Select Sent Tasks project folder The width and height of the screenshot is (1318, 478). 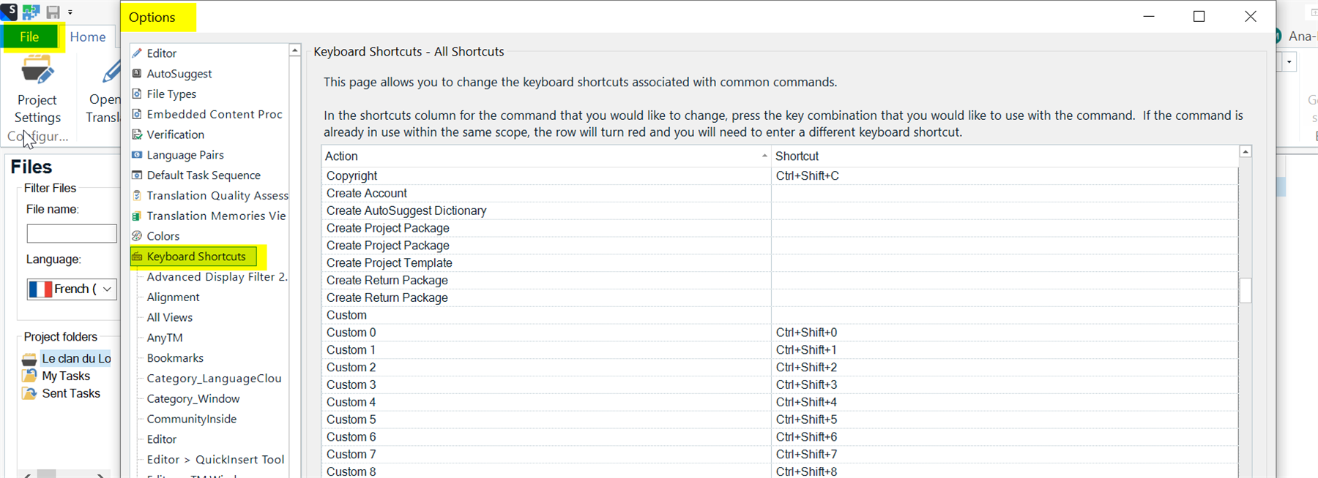click(x=71, y=393)
